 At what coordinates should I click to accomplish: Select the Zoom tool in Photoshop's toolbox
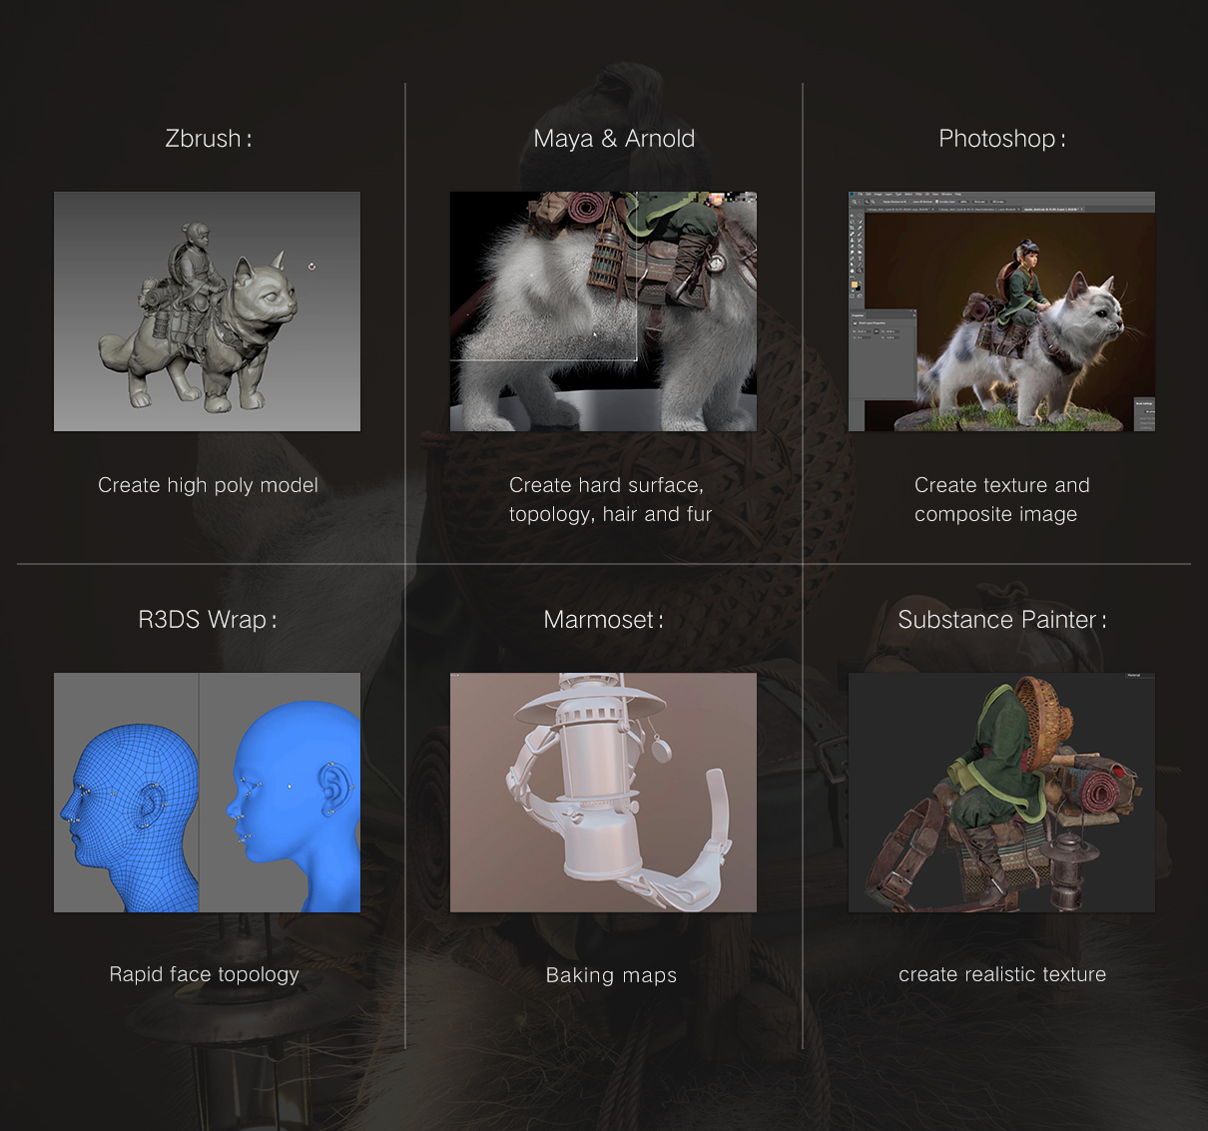pos(860,271)
